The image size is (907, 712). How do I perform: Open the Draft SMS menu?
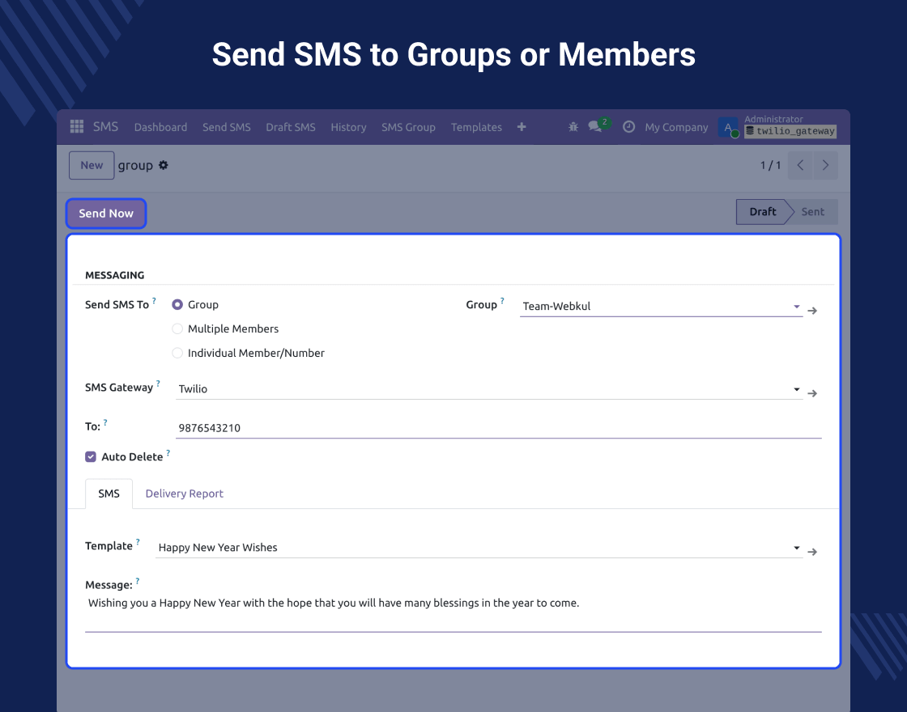291,127
